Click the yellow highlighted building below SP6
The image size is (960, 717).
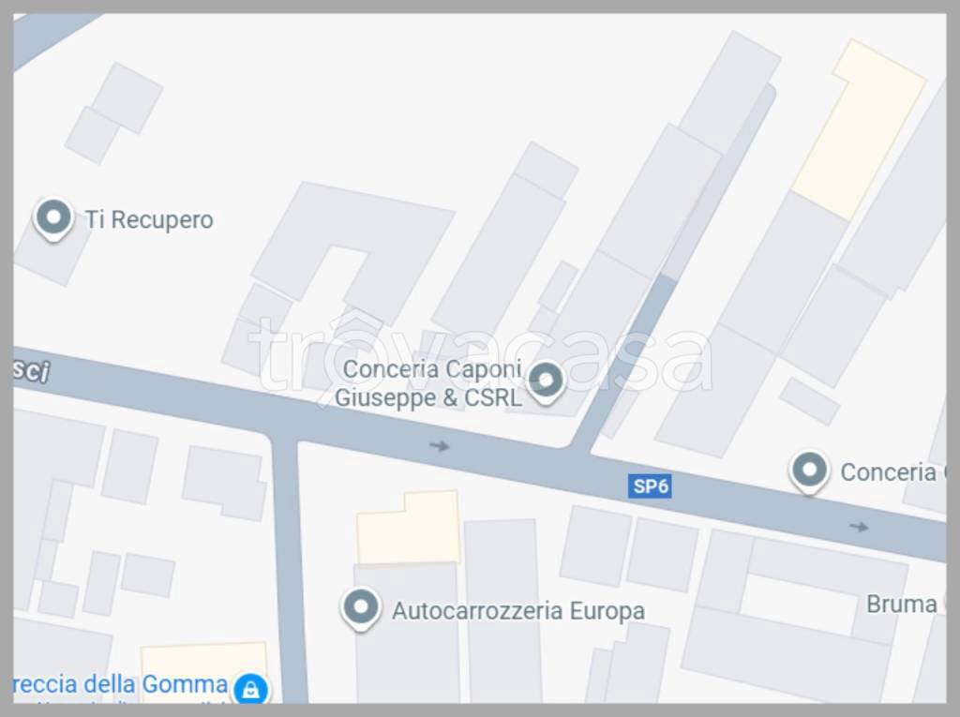409,528
